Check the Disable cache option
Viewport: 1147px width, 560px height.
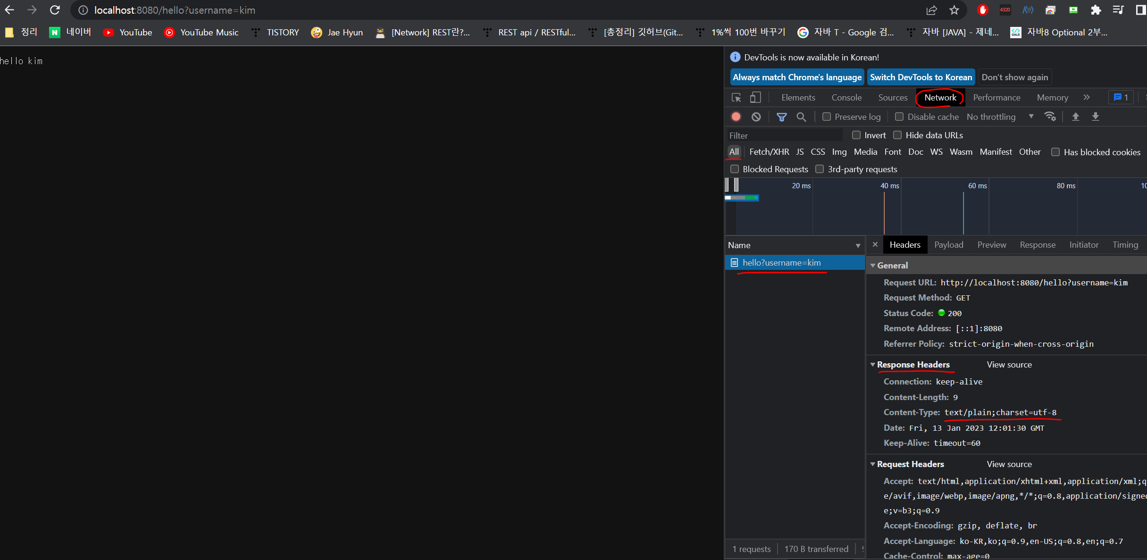coord(899,117)
